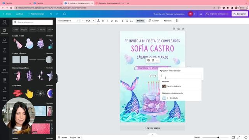
Task: Open the Sensa Wild Fill font dropdown
Action: coord(68,21)
